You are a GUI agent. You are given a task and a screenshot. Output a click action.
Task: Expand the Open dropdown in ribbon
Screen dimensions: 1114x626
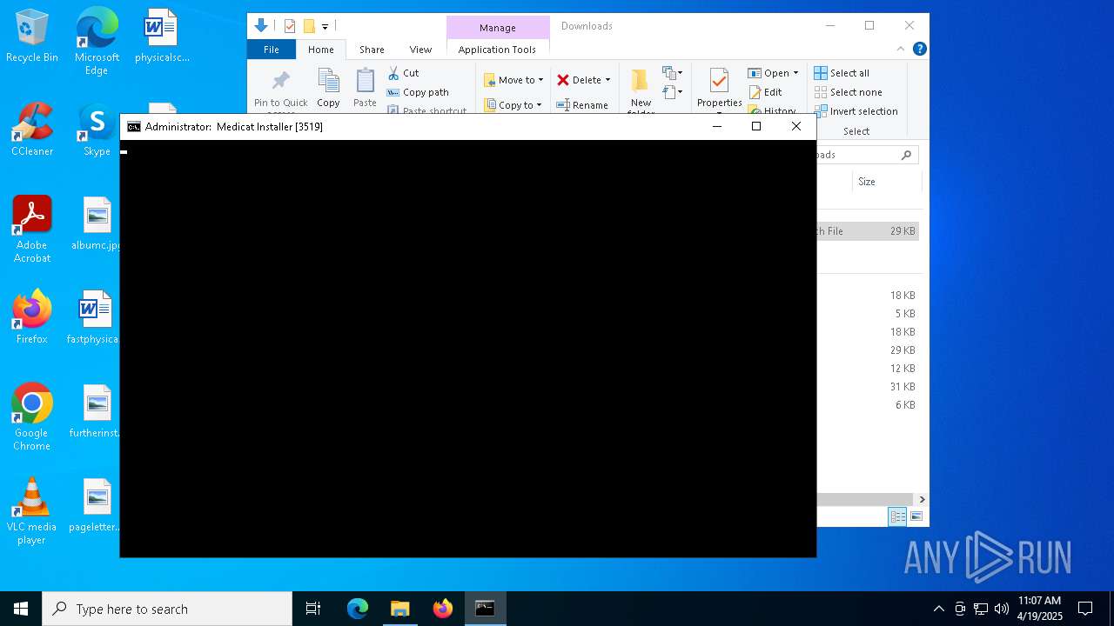tap(795, 73)
